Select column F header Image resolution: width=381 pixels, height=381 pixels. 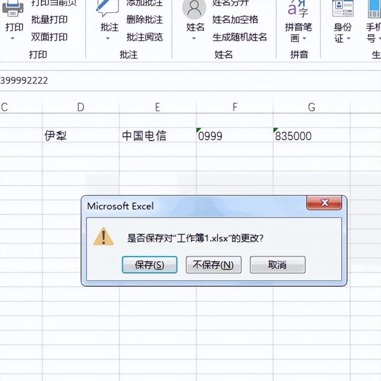(235, 107)
